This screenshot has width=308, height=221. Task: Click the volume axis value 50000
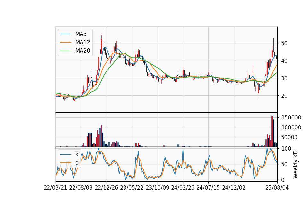[x=289, y=138]
